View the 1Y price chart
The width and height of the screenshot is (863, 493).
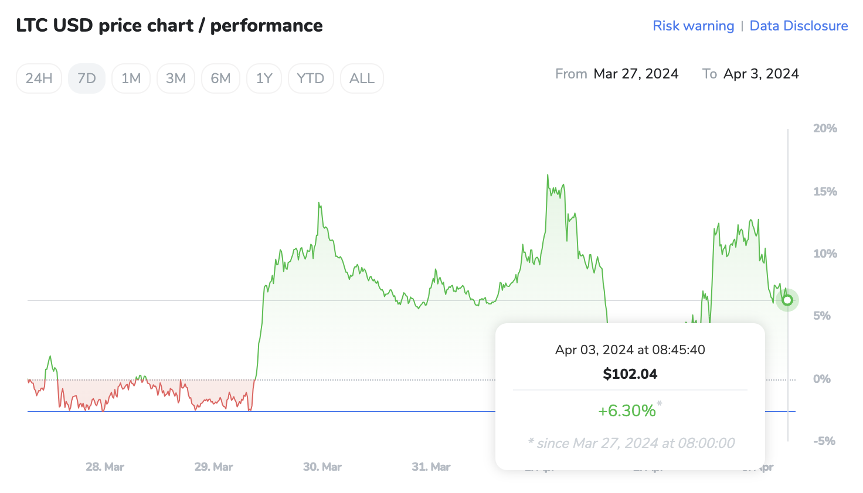click(264, 78)
